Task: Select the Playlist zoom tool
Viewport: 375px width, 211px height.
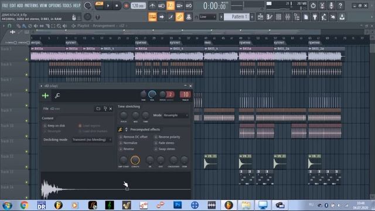Action: [59, 26]
